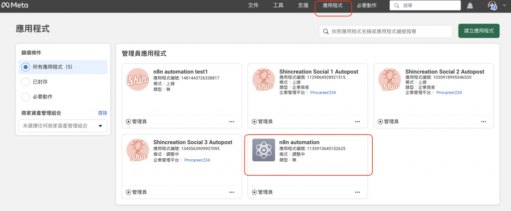Viewport: 511px width, 211px height.
Task: Open more options for n8n automation card
Action: tap(357, 192)
